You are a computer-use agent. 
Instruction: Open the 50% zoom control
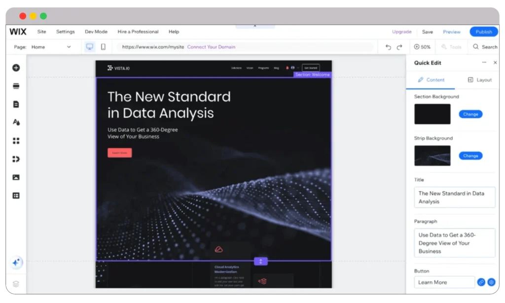tap(422, 47)
